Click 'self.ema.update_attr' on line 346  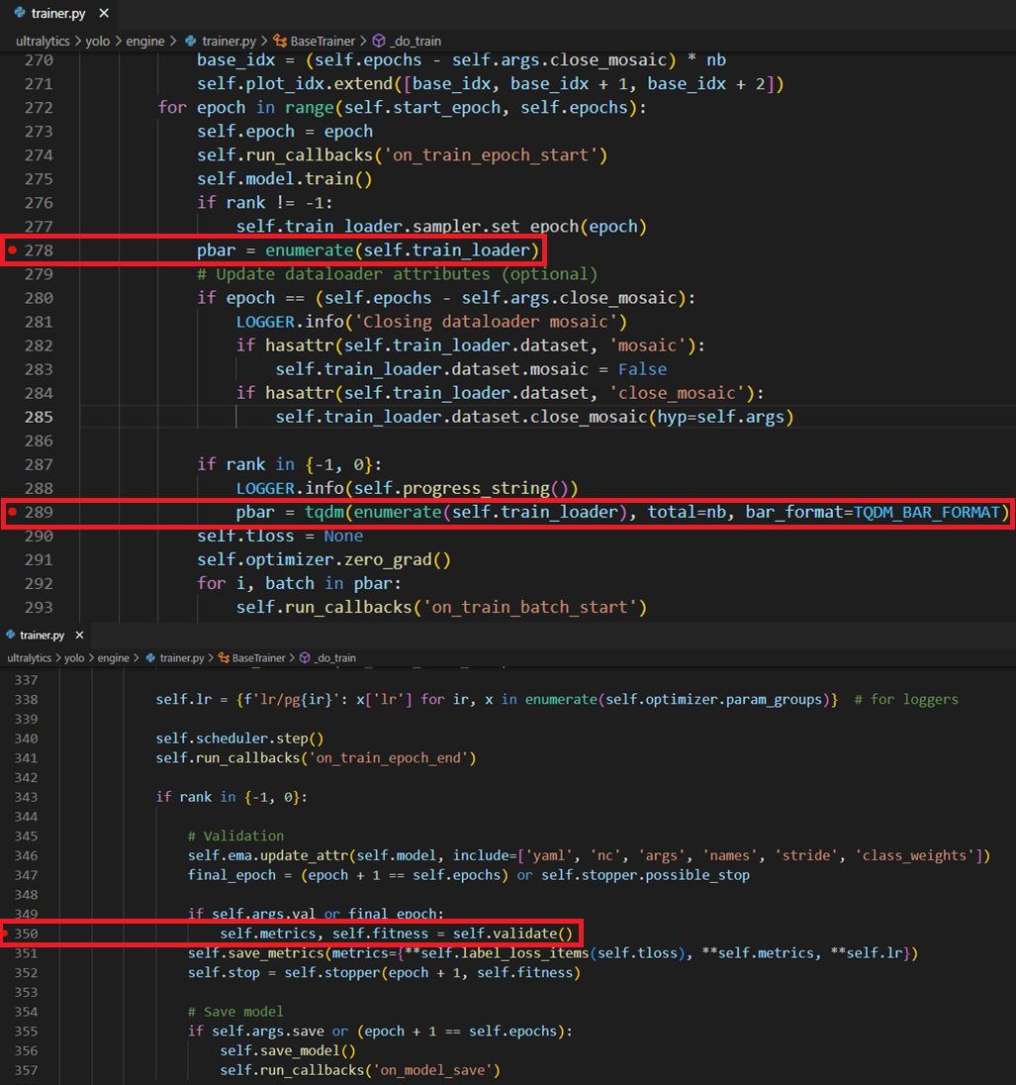click(268, 855)
